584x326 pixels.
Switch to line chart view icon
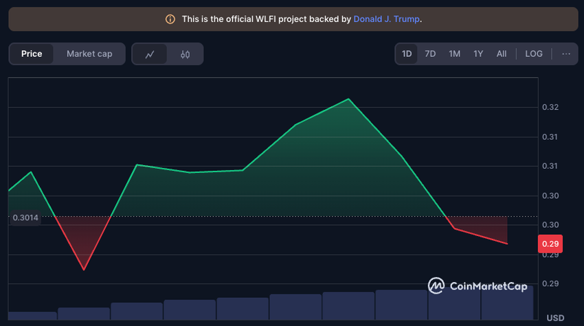[x=150, y=54]
